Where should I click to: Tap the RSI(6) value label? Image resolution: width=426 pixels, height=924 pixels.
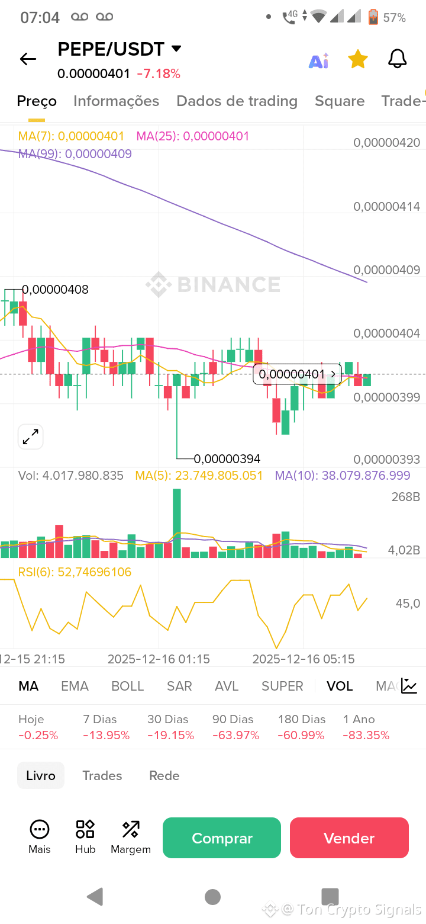pyautogui.click(x=75, y=572)
